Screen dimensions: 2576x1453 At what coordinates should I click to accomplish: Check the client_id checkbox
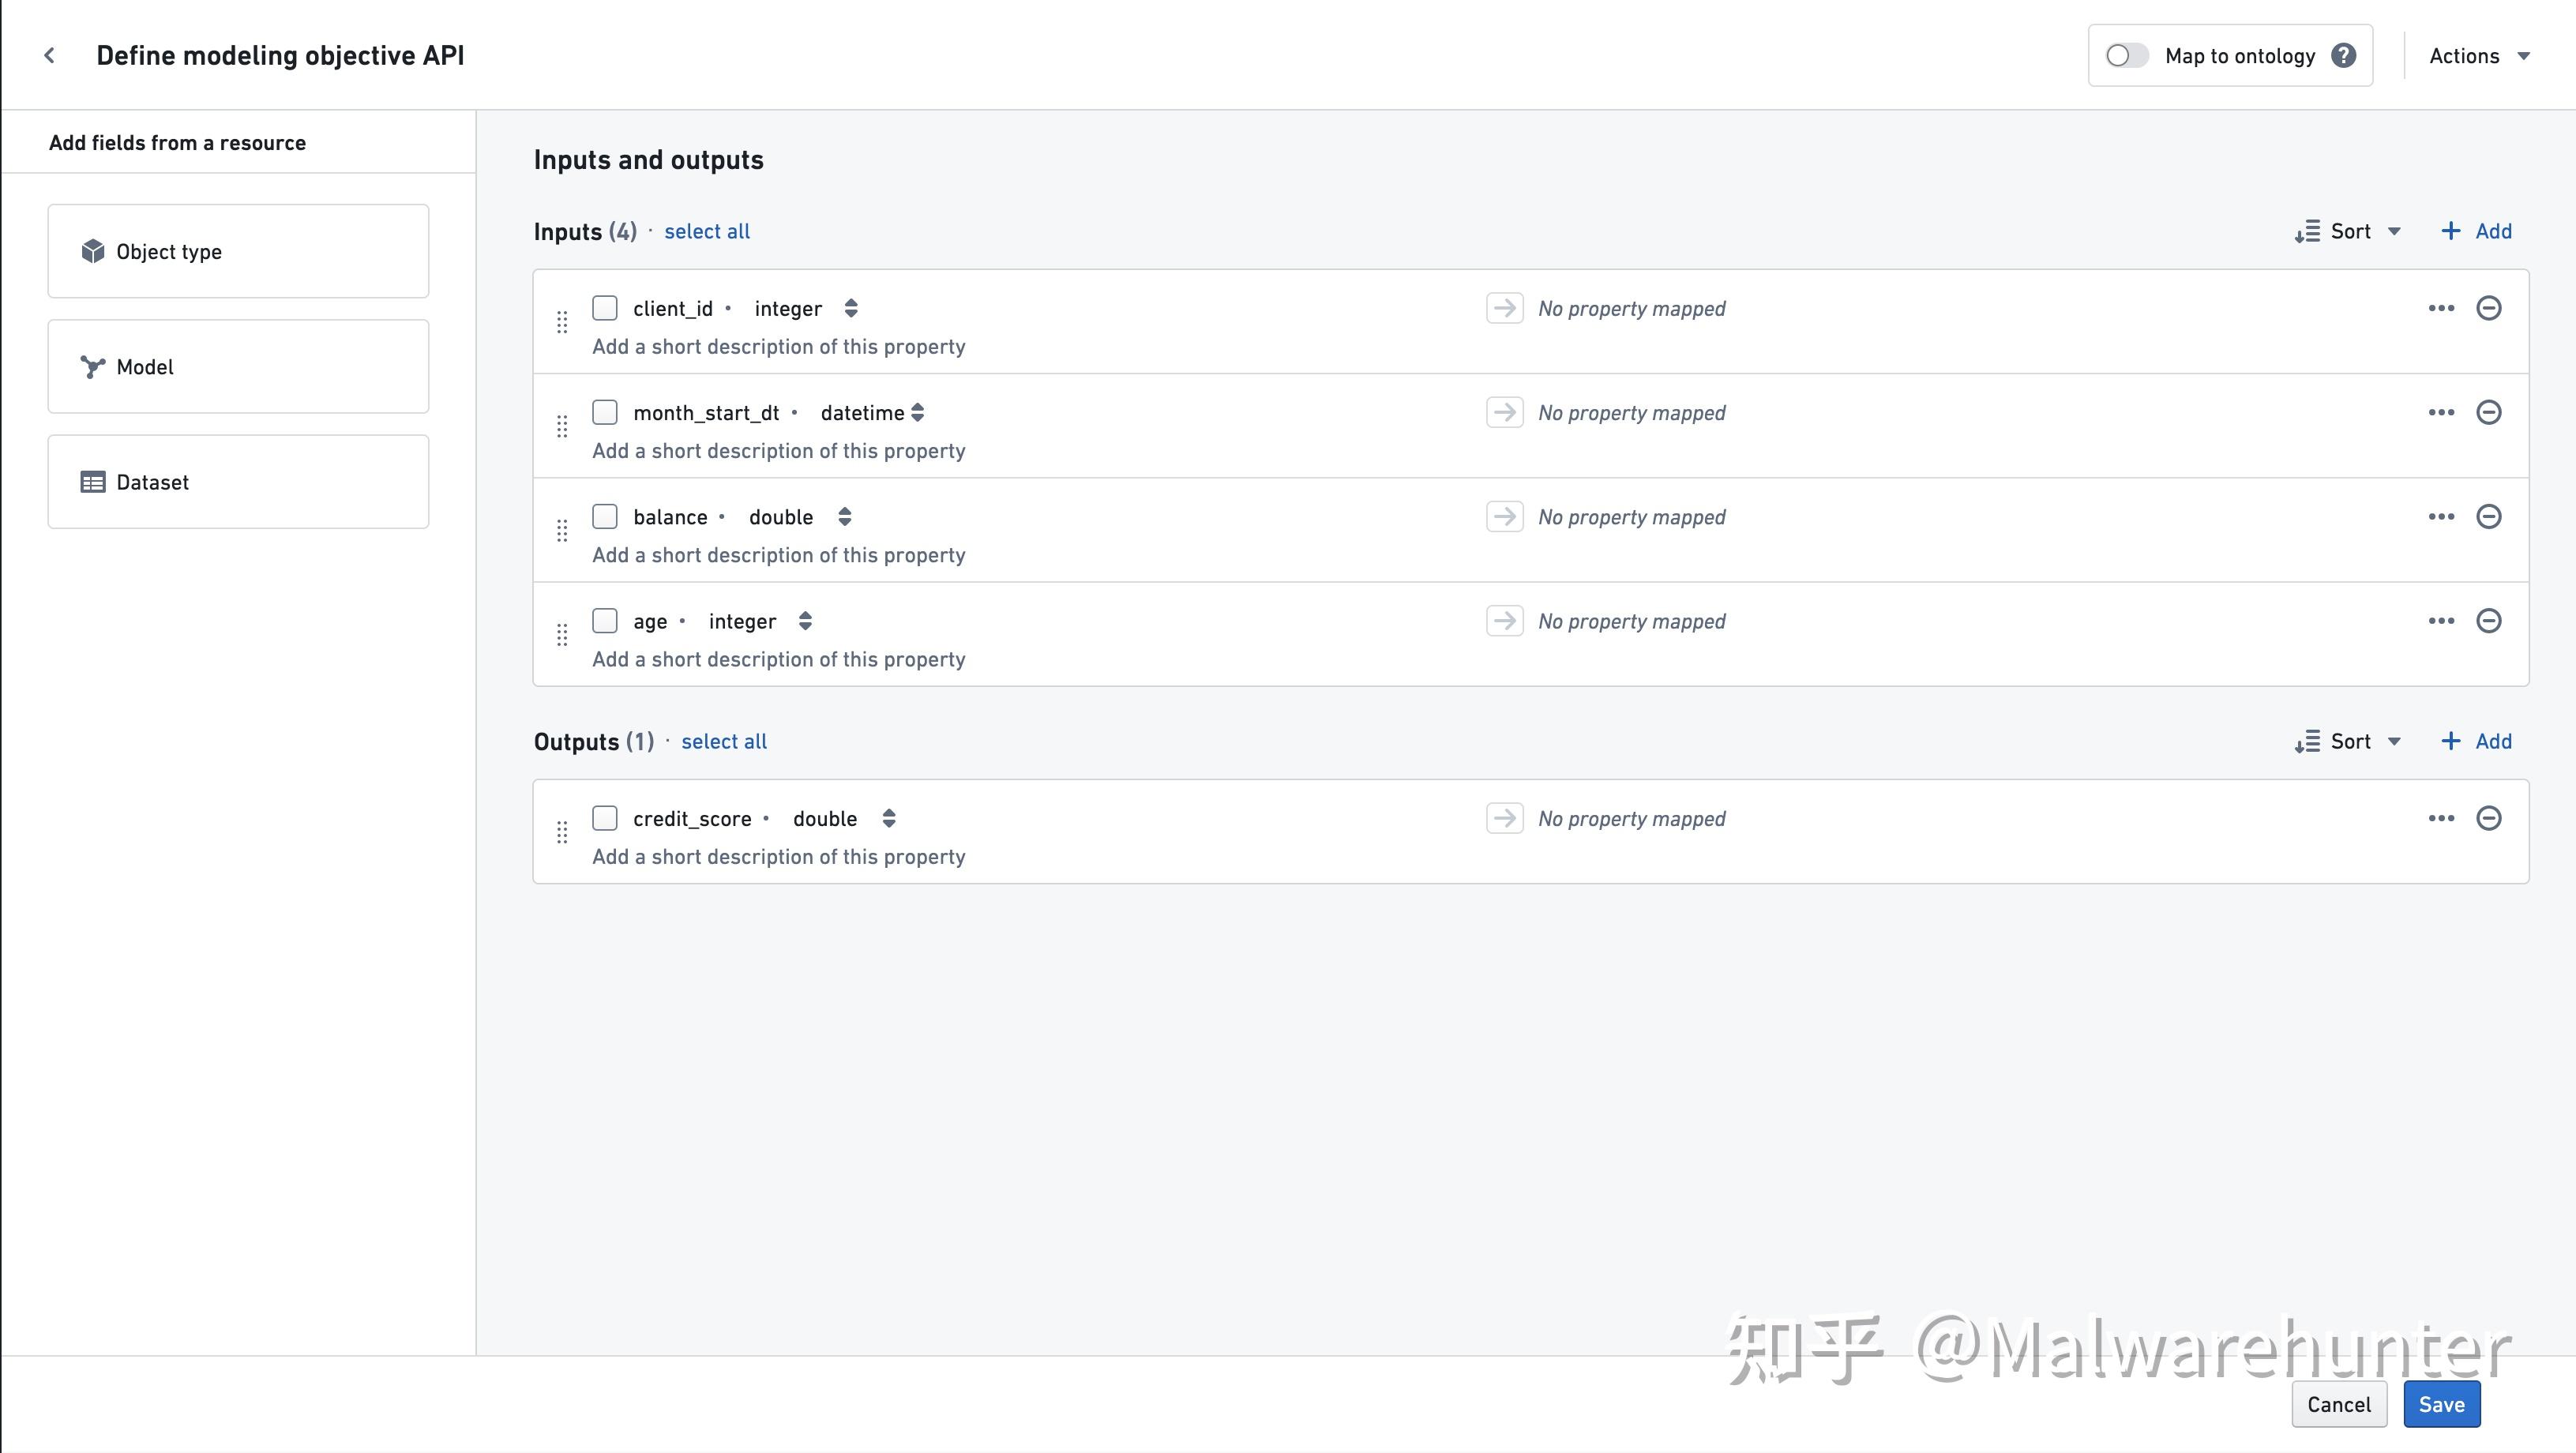[605, 308]
